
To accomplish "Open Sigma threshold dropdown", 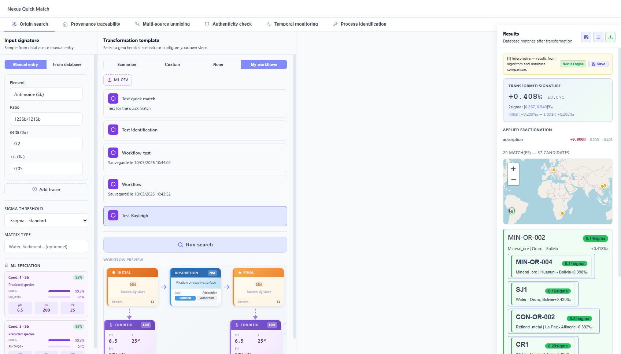I will (46, 220).
